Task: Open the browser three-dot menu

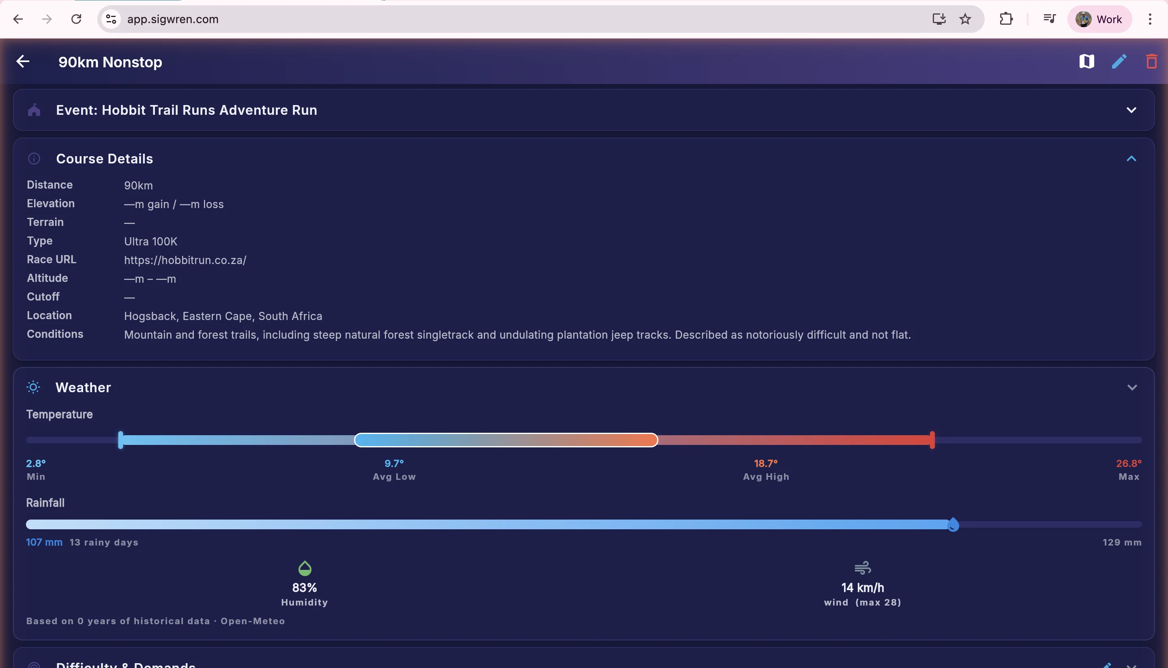Action: point(1150,19)
